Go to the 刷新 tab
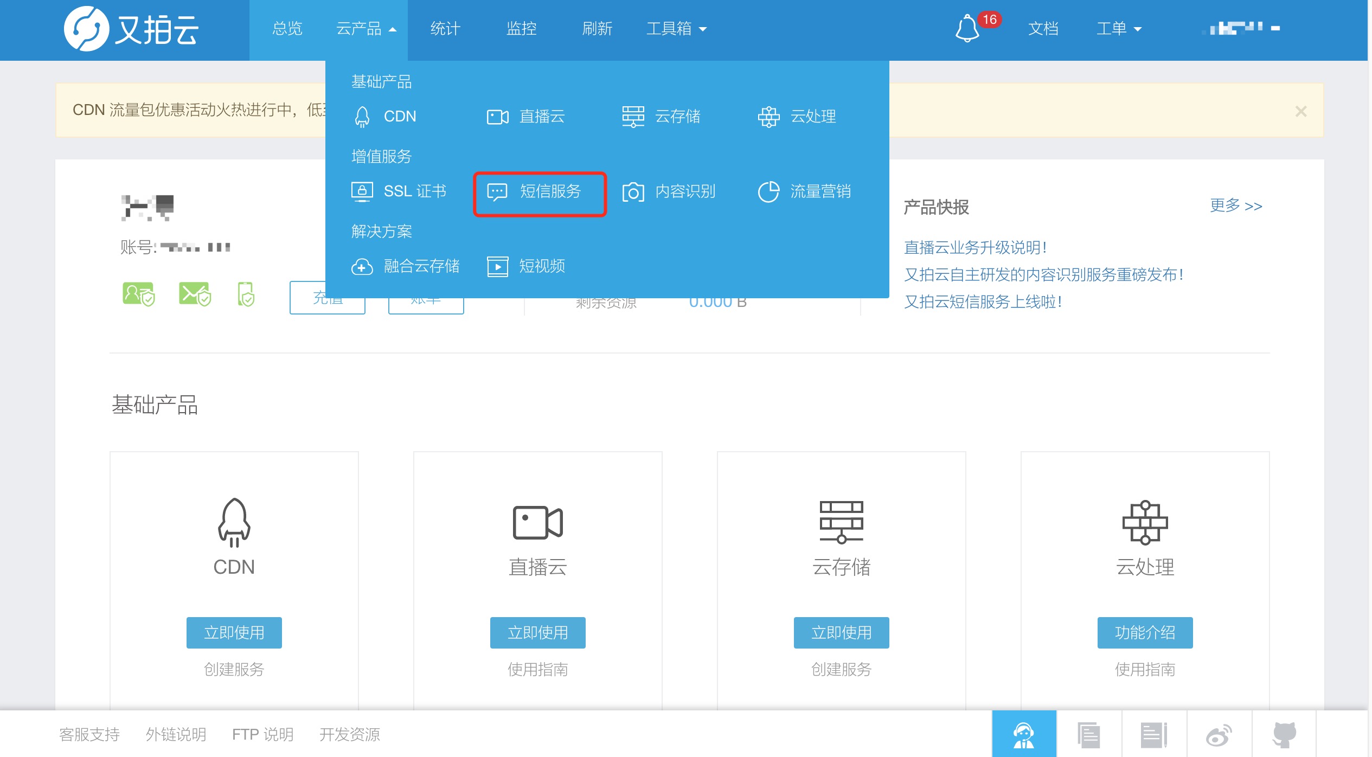This screenshot has width=1372, height=757. point(597,29)
